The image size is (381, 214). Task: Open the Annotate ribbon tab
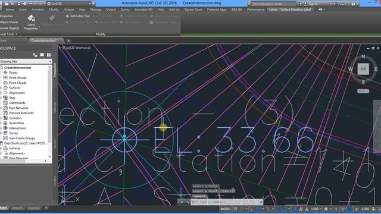click(x=38, y=10)
